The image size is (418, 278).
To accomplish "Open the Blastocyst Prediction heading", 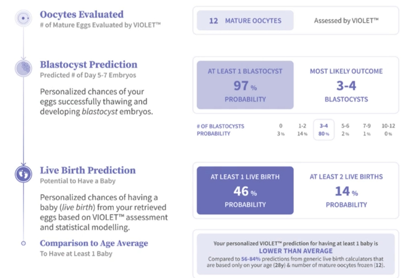I will point(88,64).
